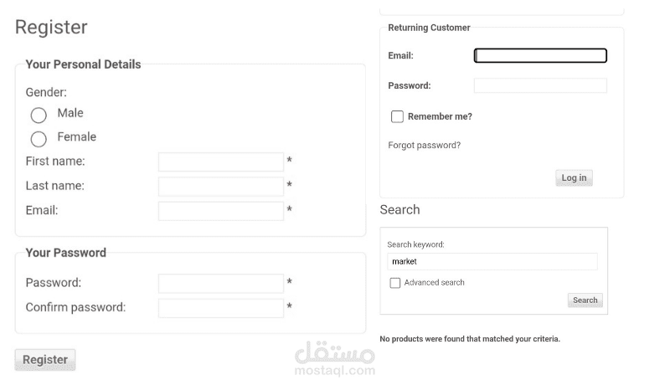Open the Forgot password link
This screenshot has width=670, height=385.
[424, 146]
